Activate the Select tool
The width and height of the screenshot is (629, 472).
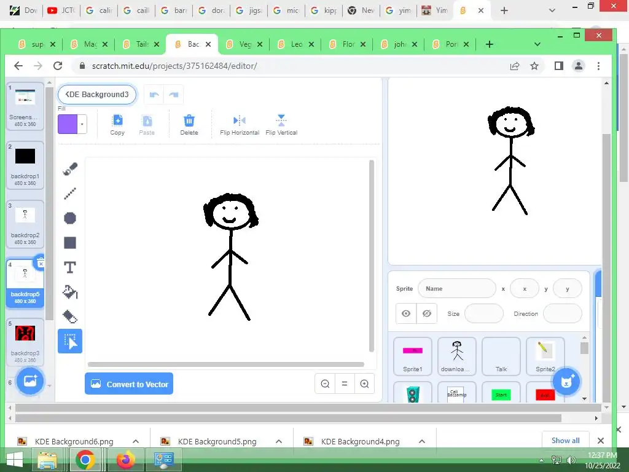pos(70,341)
